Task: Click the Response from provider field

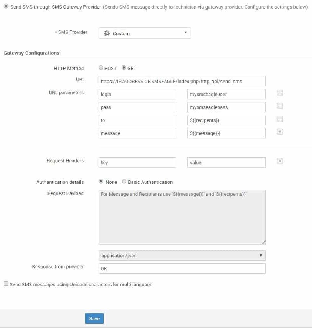Action: [x=182, y=268]
